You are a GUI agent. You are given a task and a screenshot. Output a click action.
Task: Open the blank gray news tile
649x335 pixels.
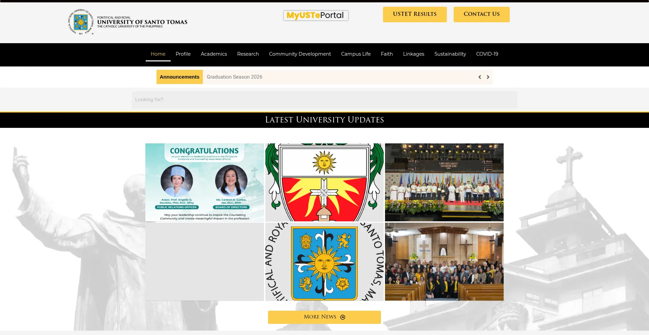click(x=205, y=262)
